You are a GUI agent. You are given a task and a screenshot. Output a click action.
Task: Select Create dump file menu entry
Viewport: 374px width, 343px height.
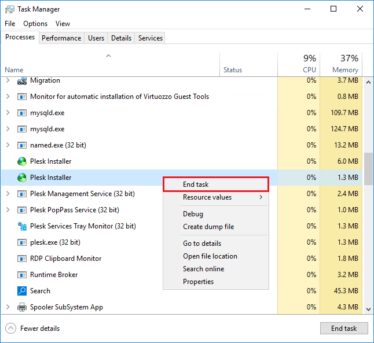[208, 227]
